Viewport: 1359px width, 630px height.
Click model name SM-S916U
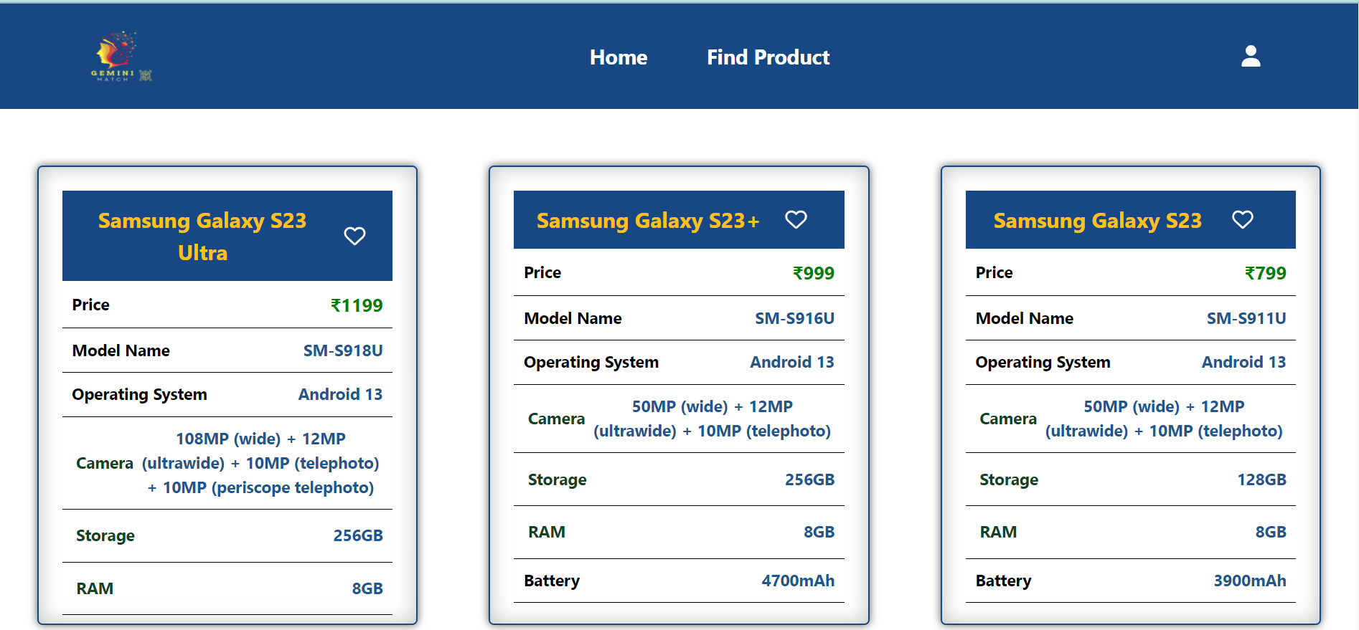(794, 318)
